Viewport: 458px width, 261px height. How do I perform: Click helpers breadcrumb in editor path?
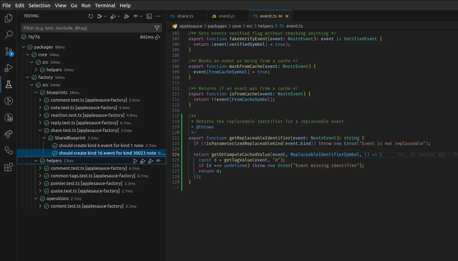[265, 26]
